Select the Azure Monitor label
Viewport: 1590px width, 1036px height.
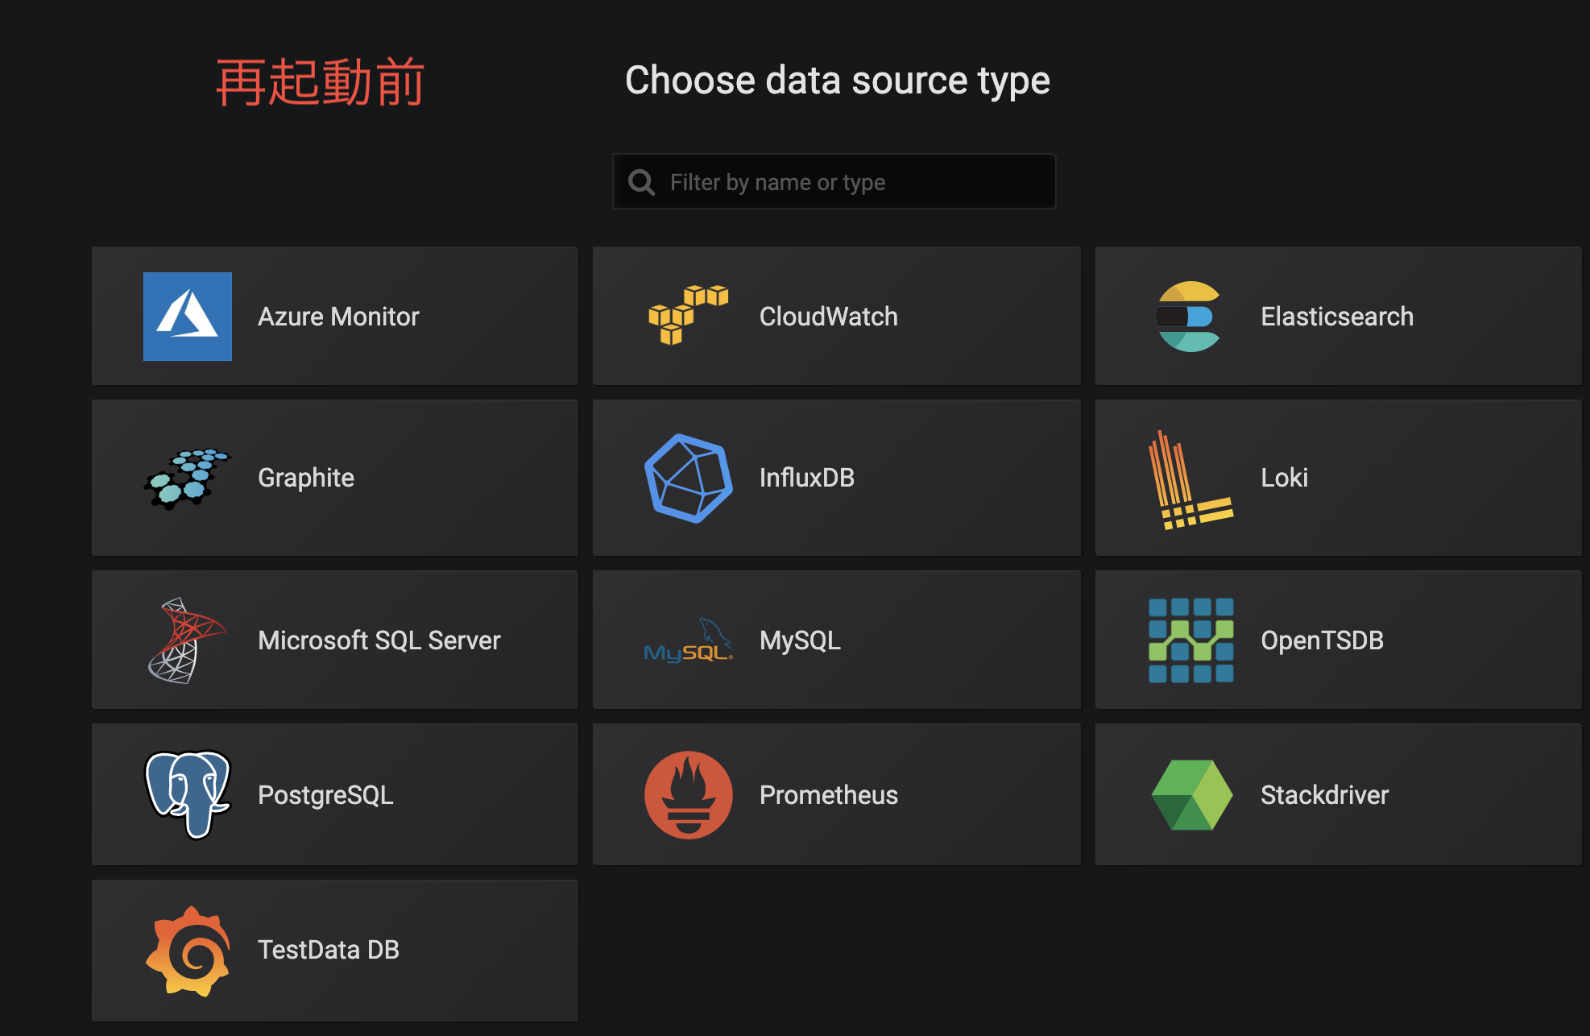coord(338,317)
